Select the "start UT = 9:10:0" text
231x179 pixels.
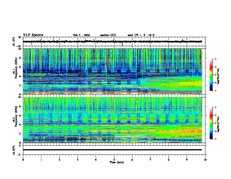pos(141,35)
